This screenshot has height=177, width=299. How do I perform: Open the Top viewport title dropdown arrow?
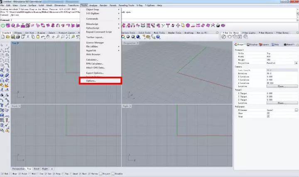coord(18,43)
